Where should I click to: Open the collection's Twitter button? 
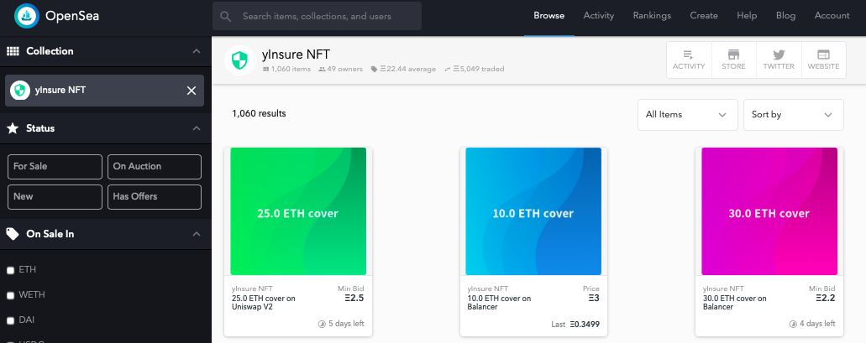[x=779, y=60]
